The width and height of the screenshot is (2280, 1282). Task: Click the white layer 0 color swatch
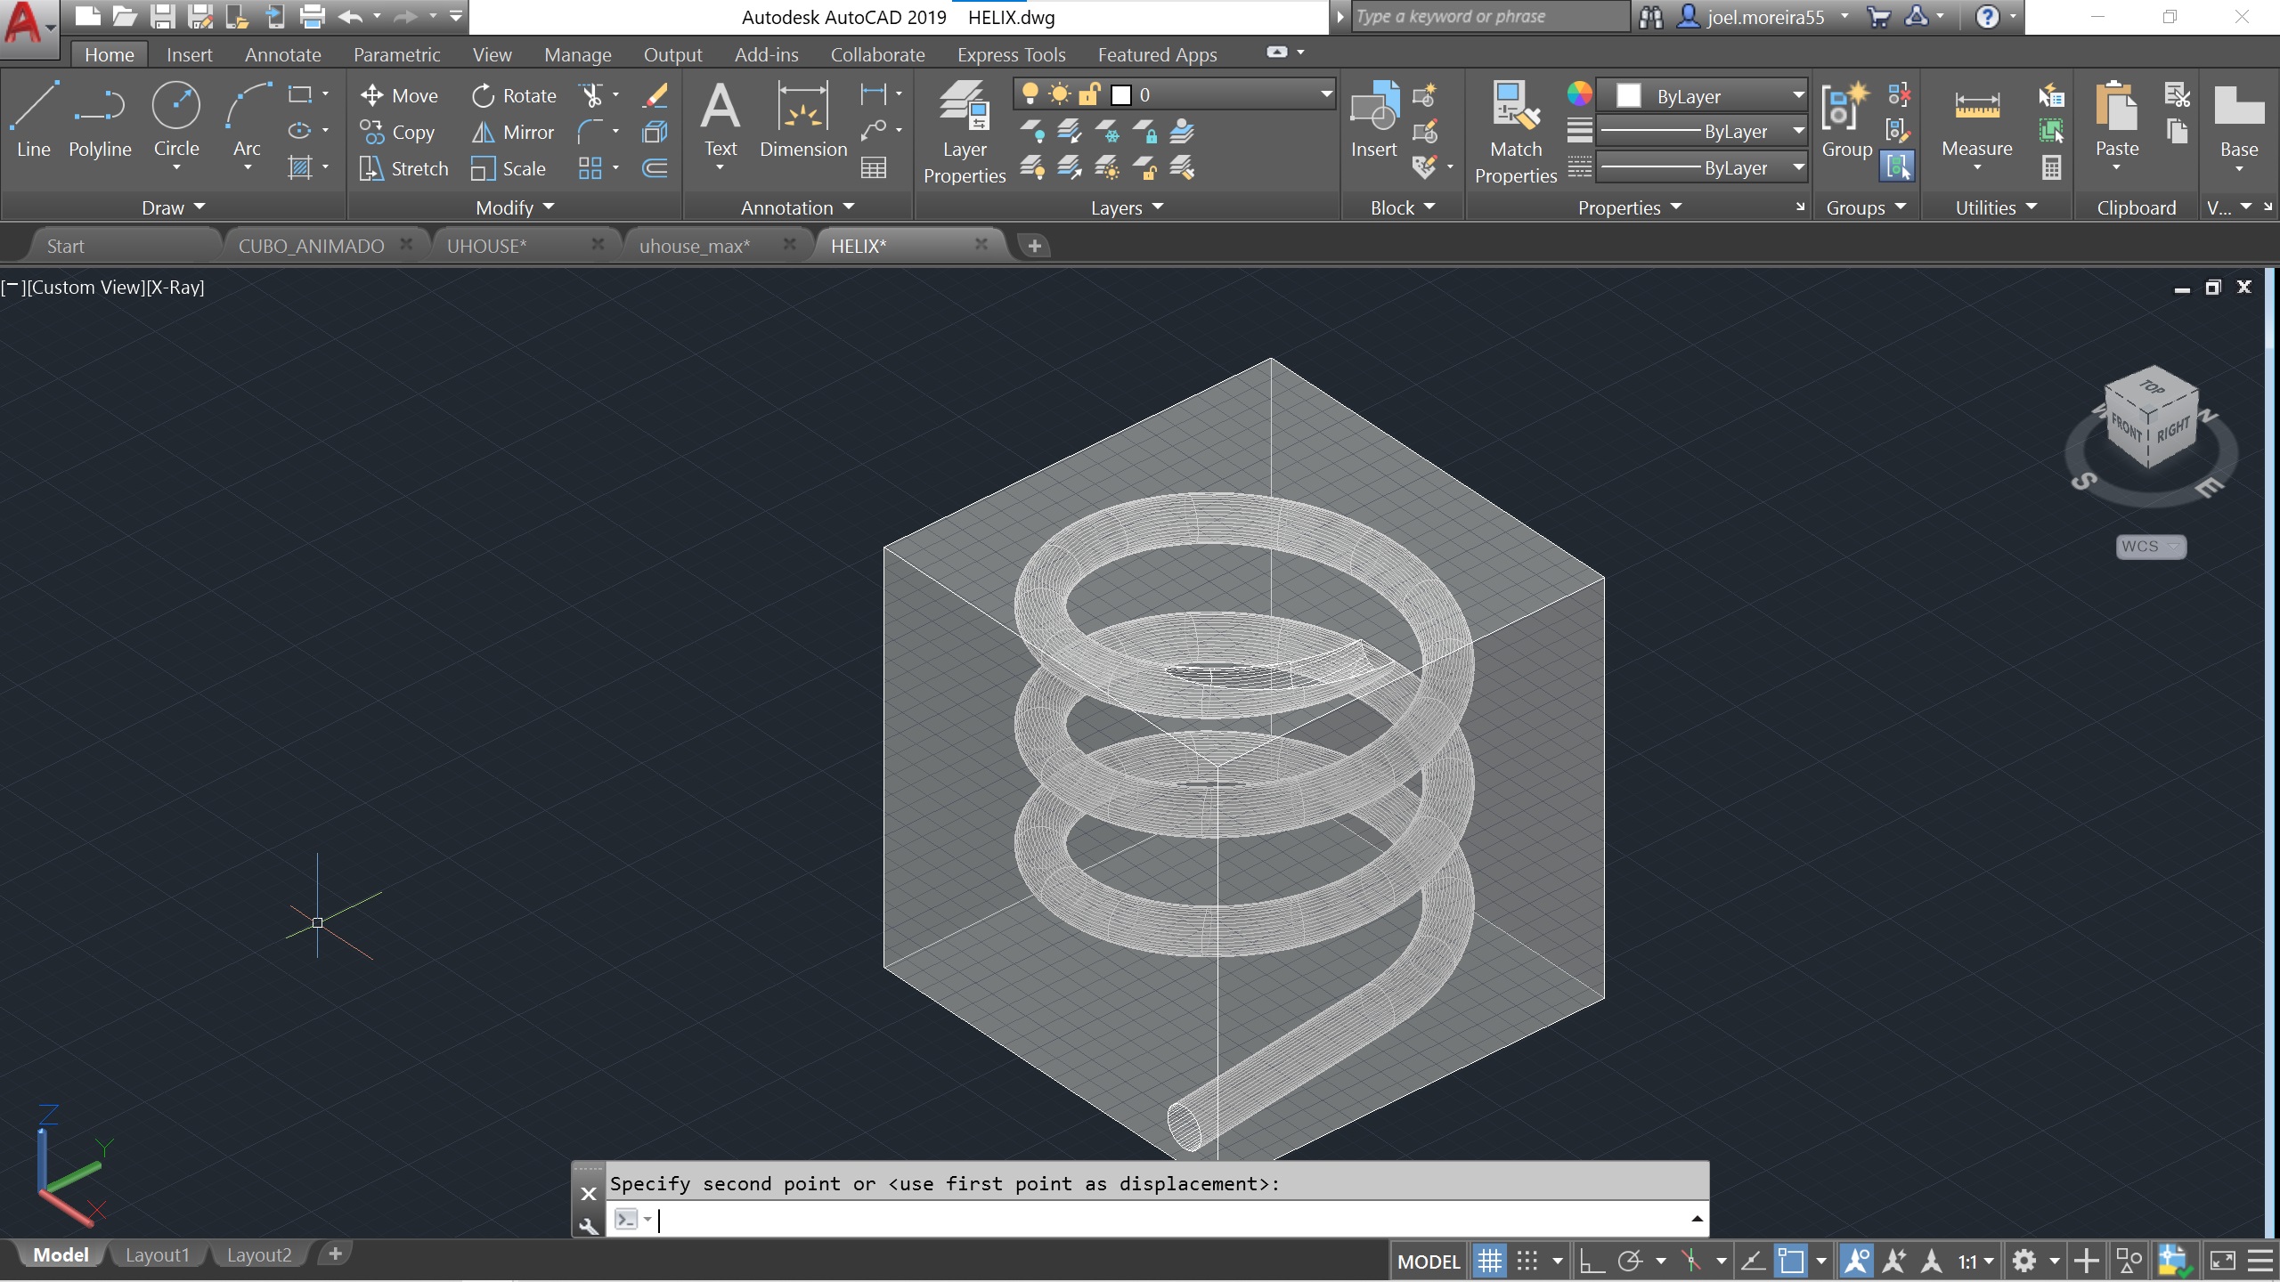click(x=1121, y=94)
